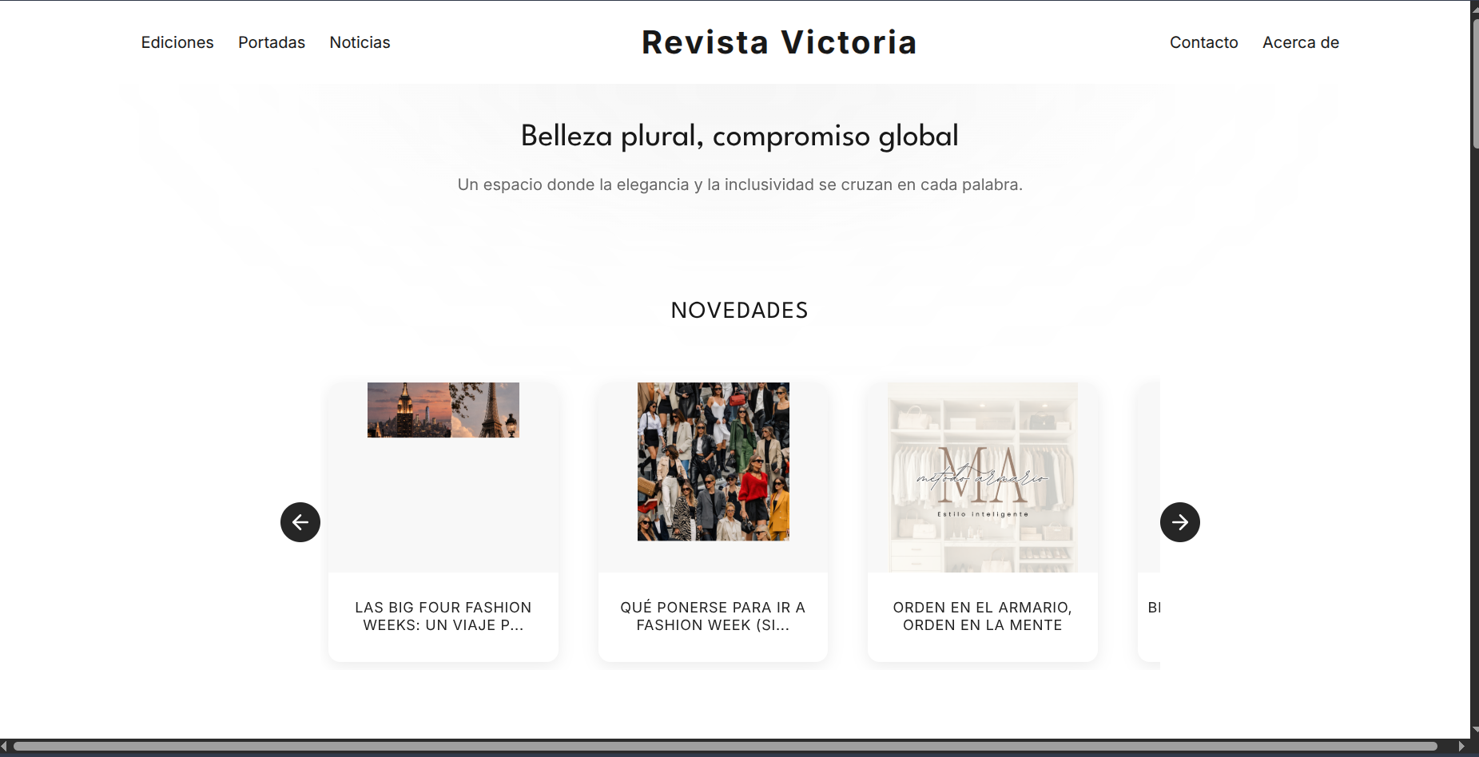Click the 'Método Armario' closet article image

(x=982, y=477)
